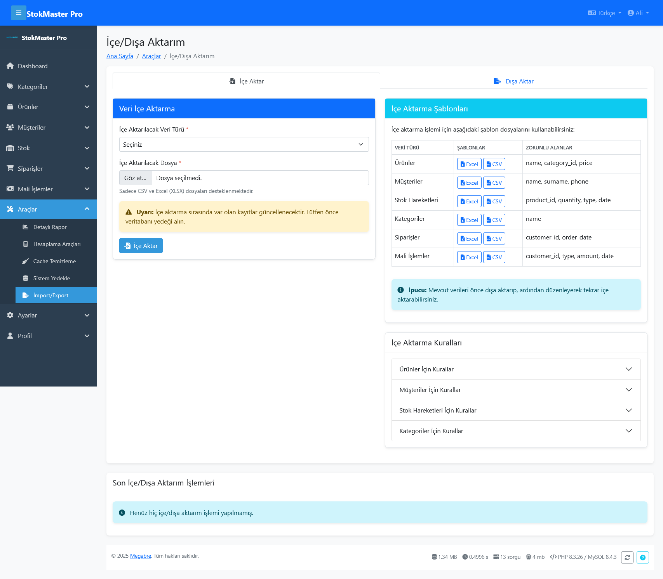This screenshot has height=579, width=663.
Task: Open the Ali user menu
Action: (x=638, y=13)
